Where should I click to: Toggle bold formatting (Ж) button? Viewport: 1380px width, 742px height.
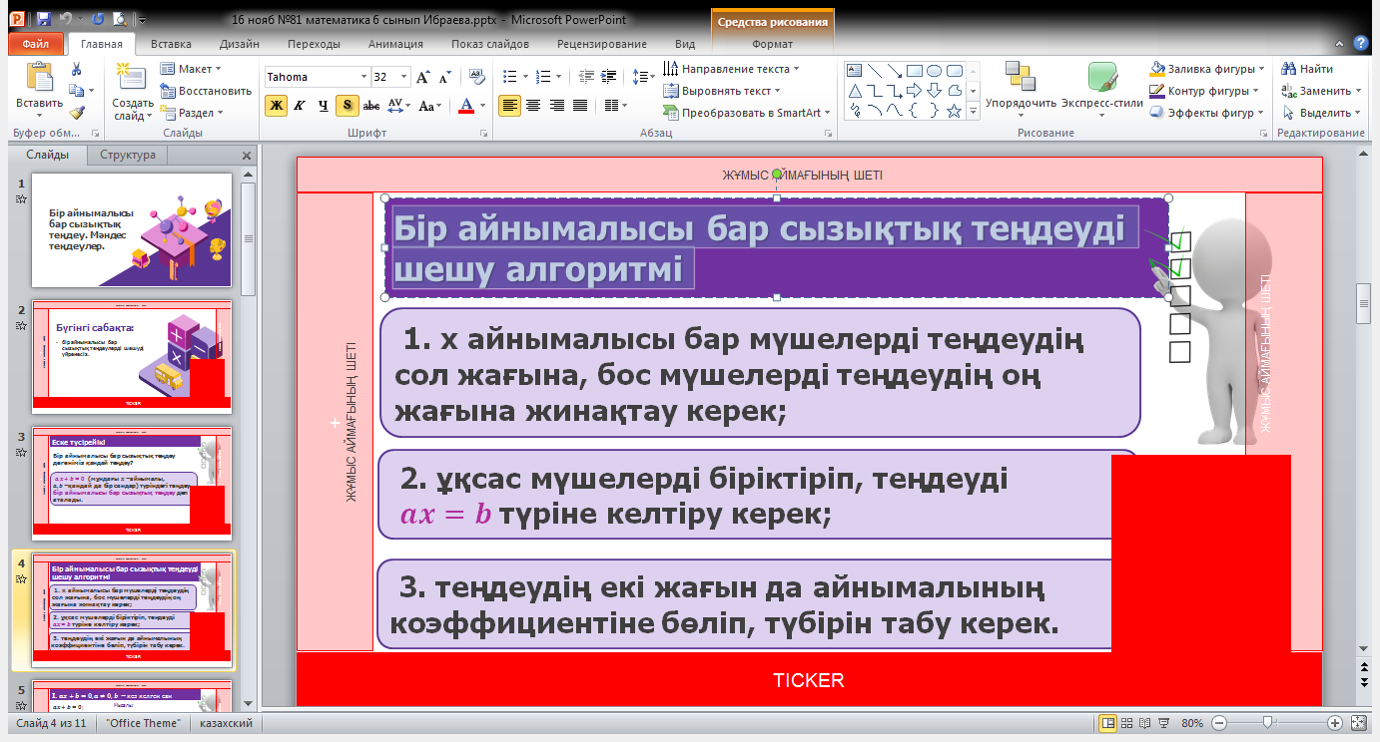point(276,106)
